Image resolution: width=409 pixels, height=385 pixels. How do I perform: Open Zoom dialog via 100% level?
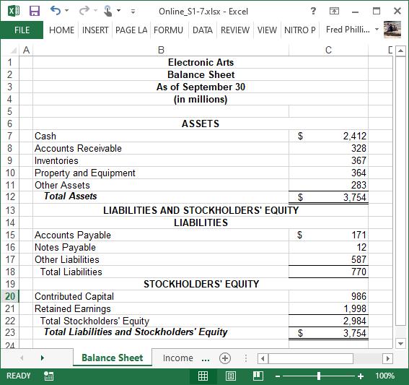point(384,376)
